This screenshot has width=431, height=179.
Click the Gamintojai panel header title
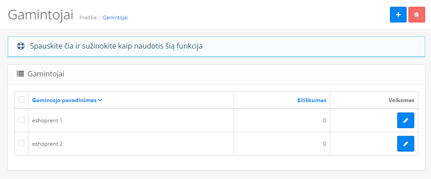coord(46,74)
